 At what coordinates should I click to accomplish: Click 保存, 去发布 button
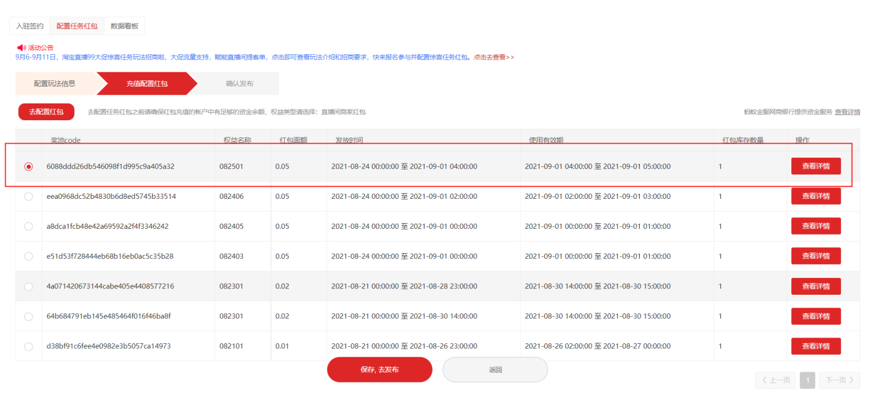click(x=379, y=370)
